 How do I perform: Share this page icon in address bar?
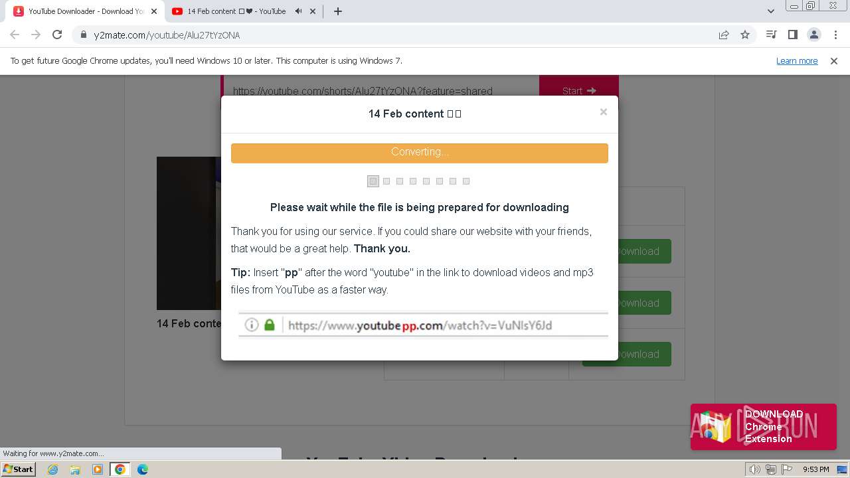724,35
